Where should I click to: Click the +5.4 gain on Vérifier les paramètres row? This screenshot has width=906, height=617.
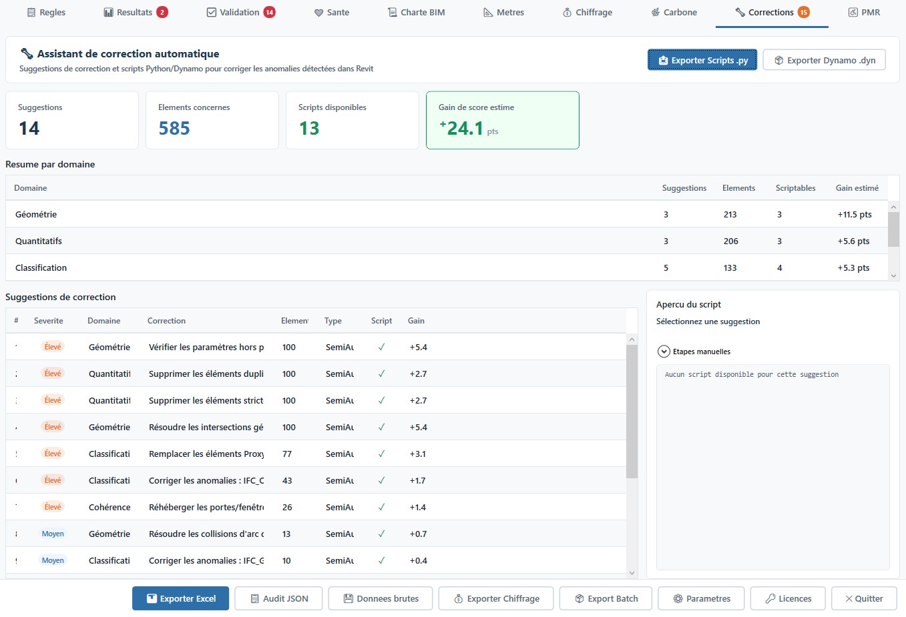(419, 347)
